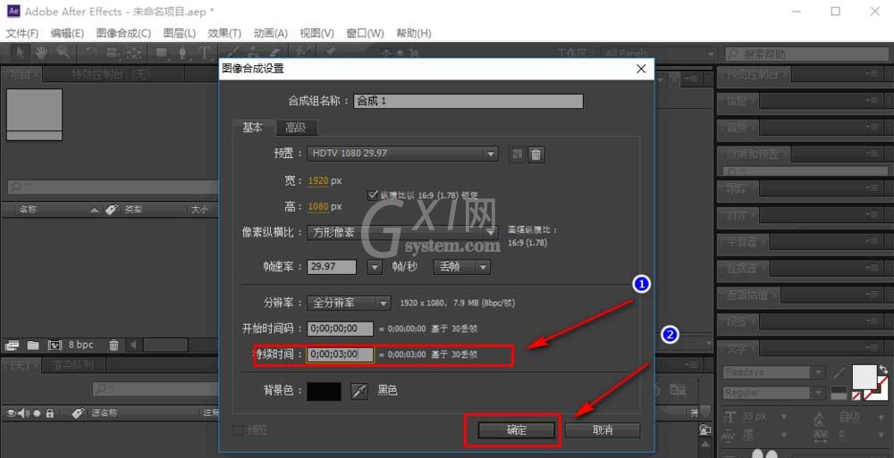The height and width of the screenshot is (458, 894).
Task: Select the Pan Behind tool
Action: (134, 53)
